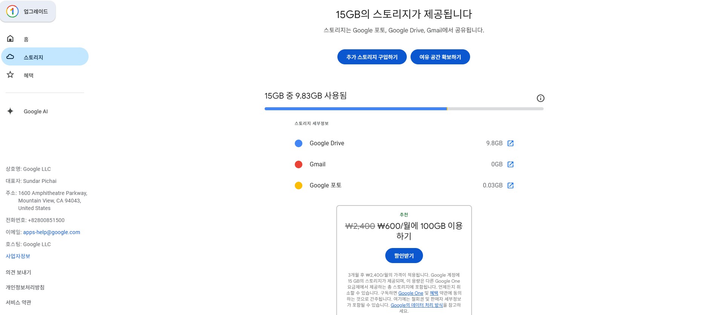Click the Google One logo icon

12,11
